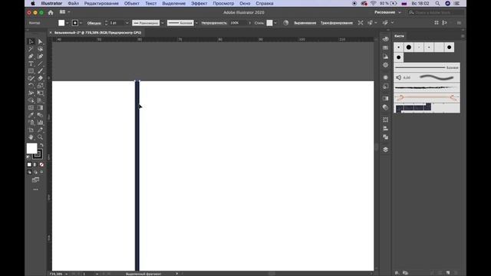The width and height of the screenshot is (491, 276).
Task: Select the Rotate tool
Action: 31,85
